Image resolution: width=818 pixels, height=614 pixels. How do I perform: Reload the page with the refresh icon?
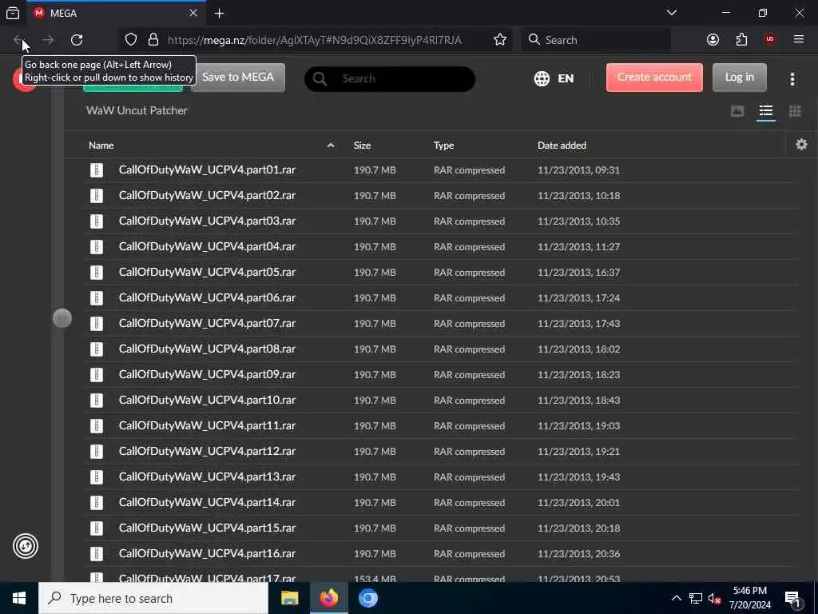pyautogui.click(x=77, y=40)
